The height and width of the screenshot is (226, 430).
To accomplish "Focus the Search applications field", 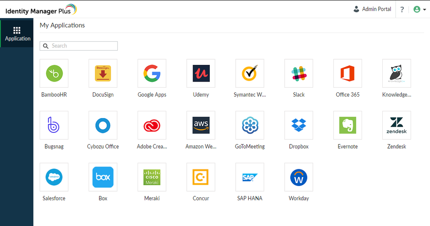I will 79,46.
